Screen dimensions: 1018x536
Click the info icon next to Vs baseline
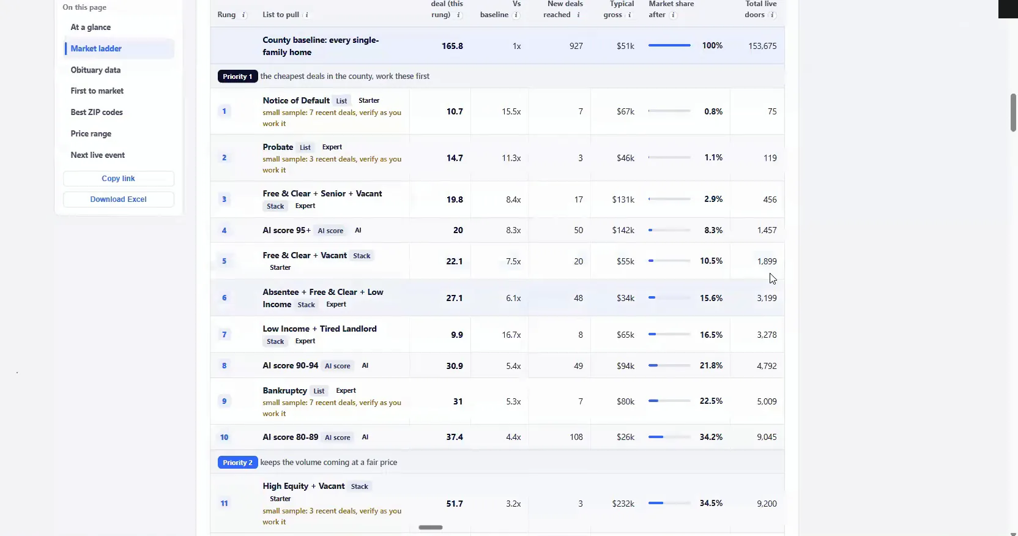(516, 15)
